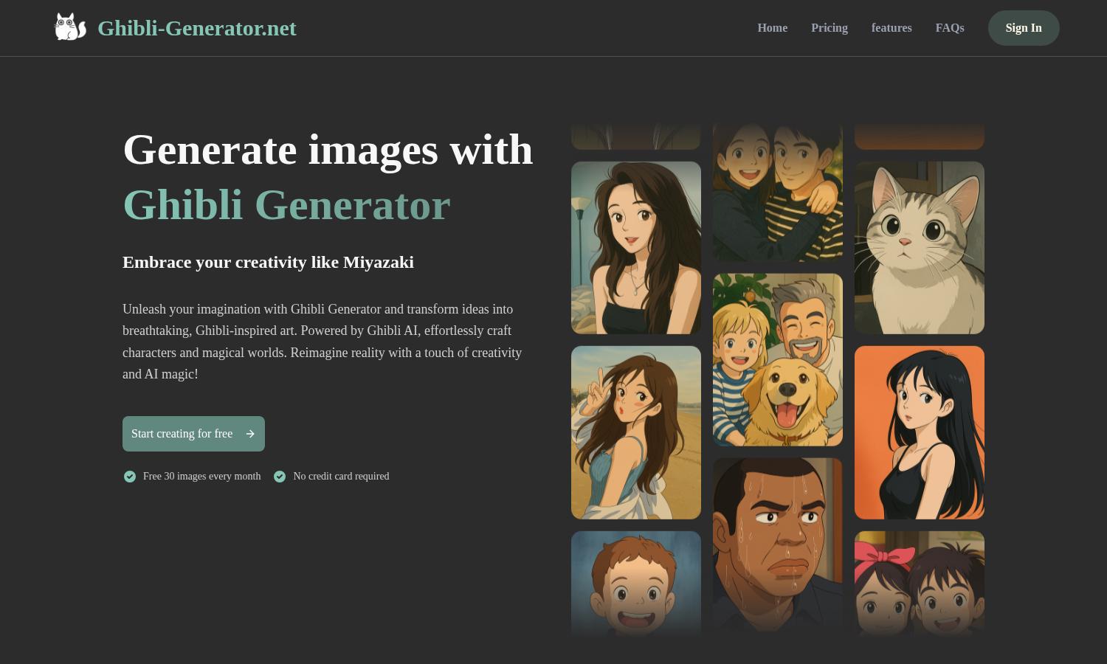Open sweating man portrait thumbnail
The image size is (1107, 664).
coord(778,544)
